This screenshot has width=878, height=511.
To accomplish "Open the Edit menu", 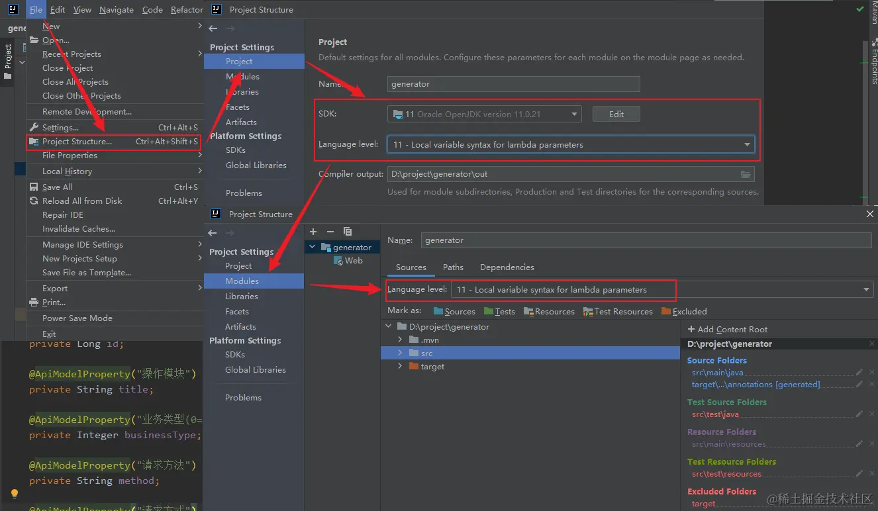I will coord(58,9).
